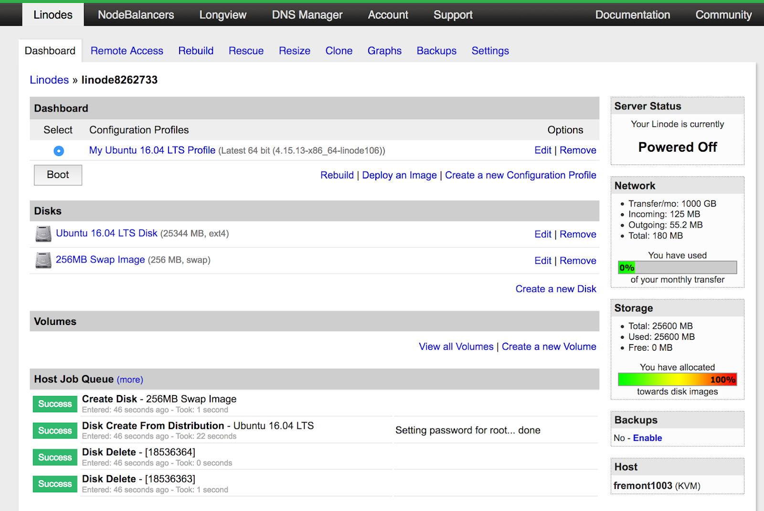
Task: Click the Linodes breadcrumb link
Action: click(49, 80)
